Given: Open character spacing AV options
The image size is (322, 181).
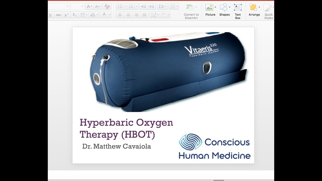Looking at the screenshot, I should pos(83,15).
